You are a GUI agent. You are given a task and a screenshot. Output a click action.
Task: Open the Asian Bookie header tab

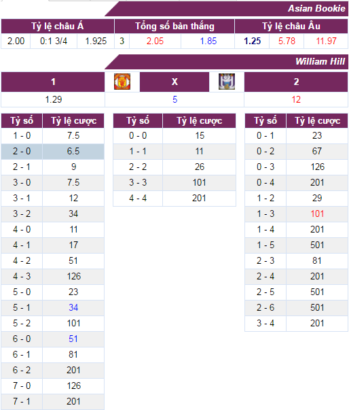316,9
